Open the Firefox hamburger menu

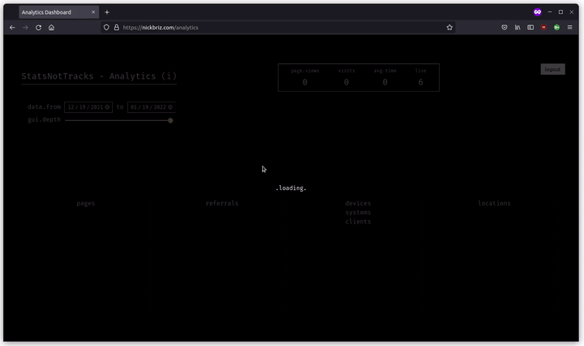[x=570, y=28]
